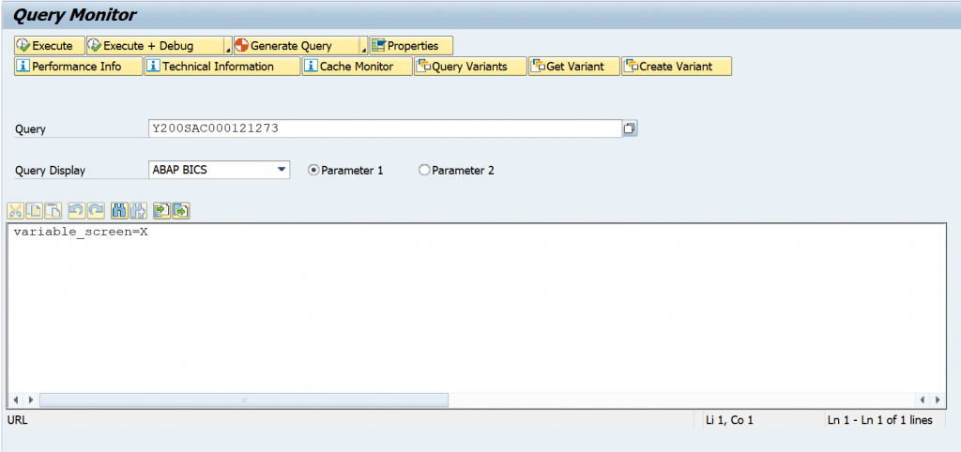The height and width of the screenshot is (452, 961).
Task: Open the Cache Monitor
Action: tap(358, 67)
